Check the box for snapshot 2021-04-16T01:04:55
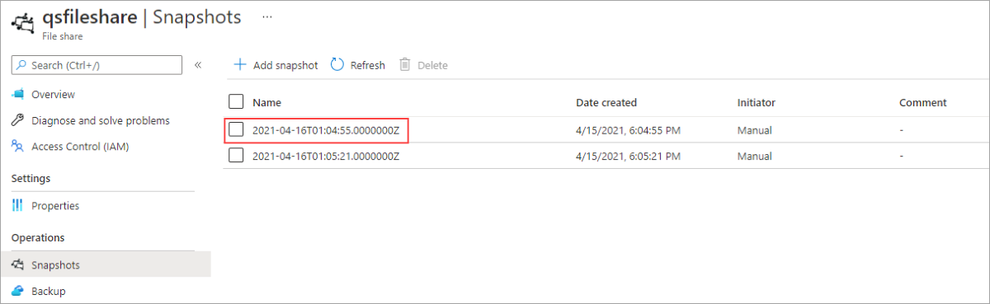The image size is (990, 304). [236, 129]
